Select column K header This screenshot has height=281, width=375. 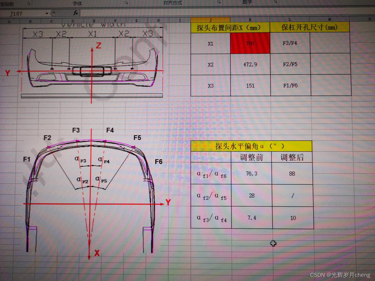point(250,20)
